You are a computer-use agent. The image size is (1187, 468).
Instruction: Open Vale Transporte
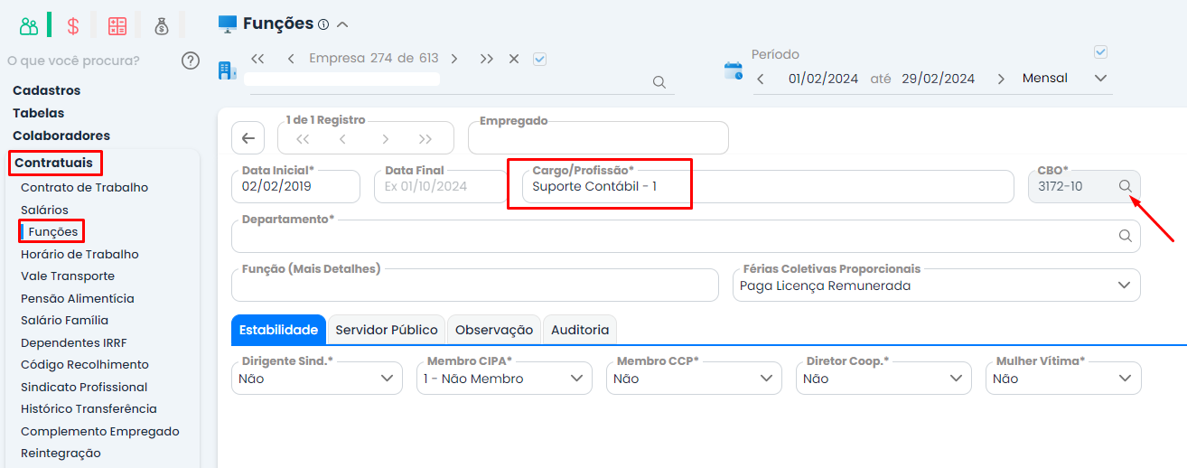pos(68,276)
